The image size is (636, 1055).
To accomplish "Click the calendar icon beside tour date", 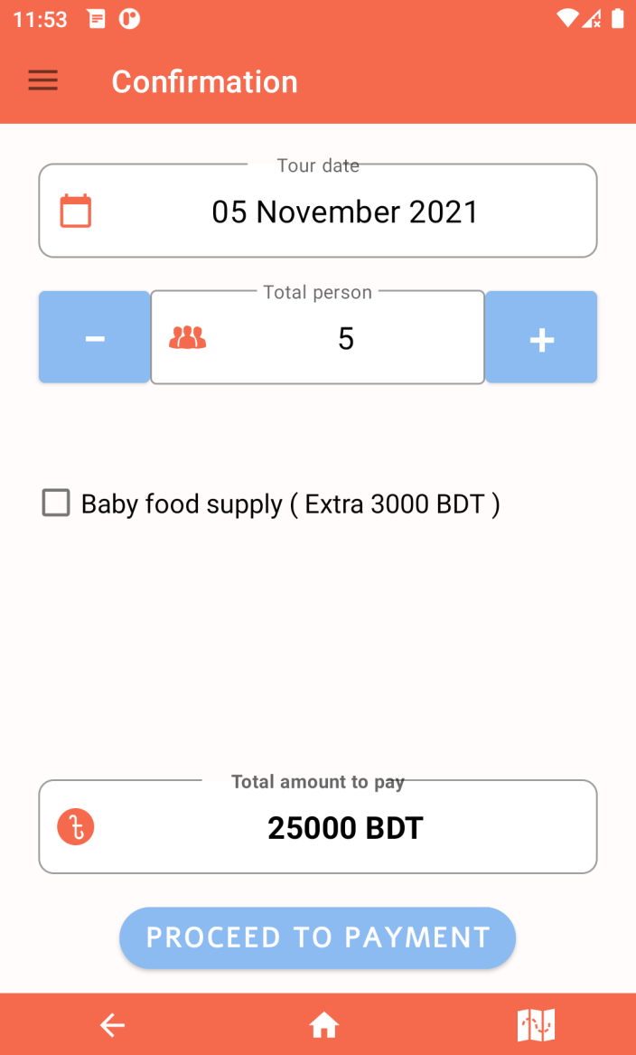I will 75,210.
